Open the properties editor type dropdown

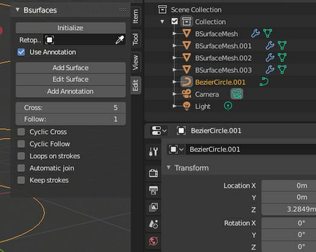point(159,131)
